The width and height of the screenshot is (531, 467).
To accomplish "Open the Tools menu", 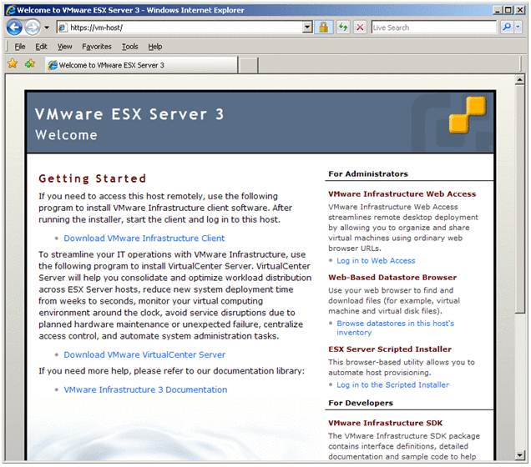I will [x=130, y=47].
